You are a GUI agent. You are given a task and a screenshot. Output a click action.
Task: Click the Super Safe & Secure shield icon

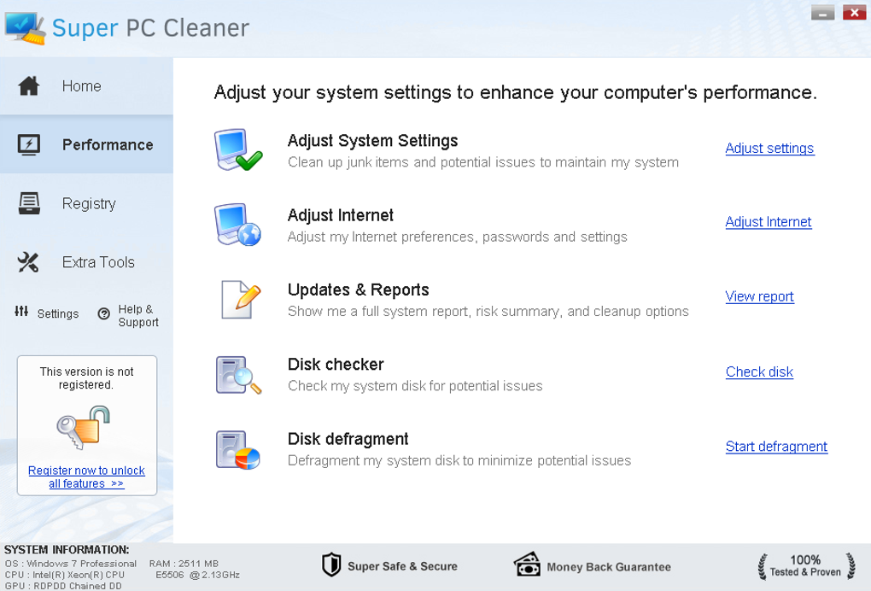(331, 565)
